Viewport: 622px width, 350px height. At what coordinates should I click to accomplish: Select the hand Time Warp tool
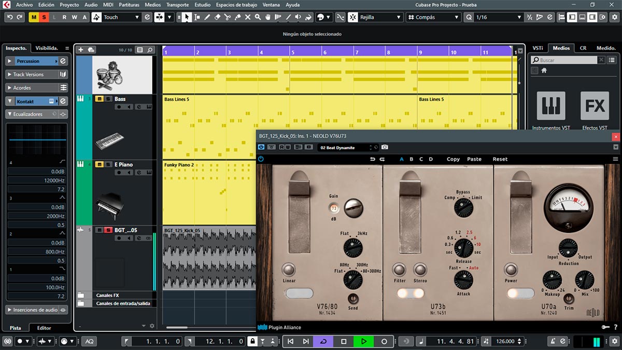pyautogui.click(x=268, y=17)
